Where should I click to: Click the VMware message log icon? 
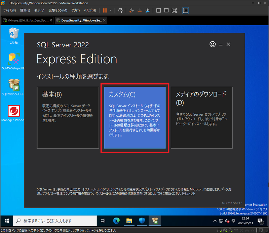261,230
